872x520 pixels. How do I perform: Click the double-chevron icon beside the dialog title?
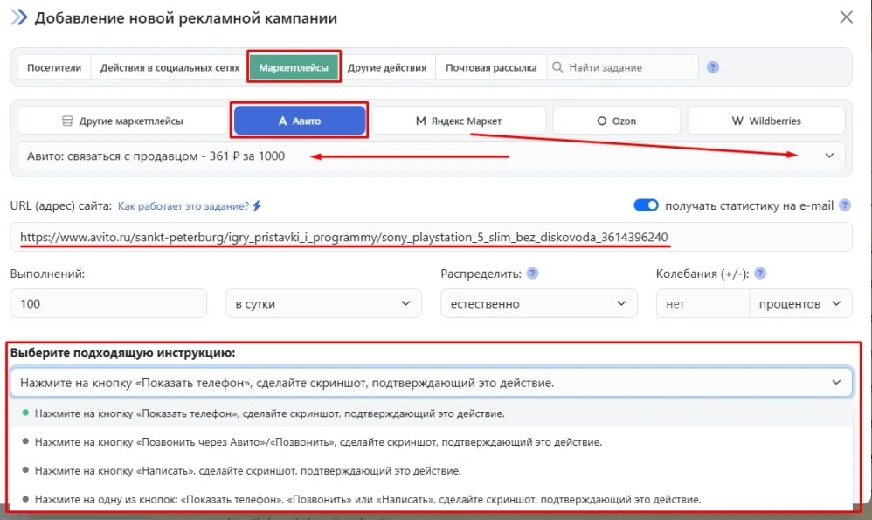point(17,16)
